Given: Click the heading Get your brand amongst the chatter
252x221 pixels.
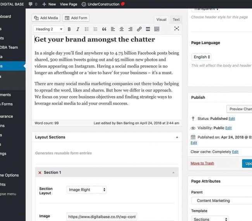Looking at the screenshot, I should (95, 40).
